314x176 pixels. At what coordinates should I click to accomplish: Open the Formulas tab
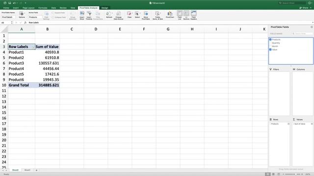43,8
